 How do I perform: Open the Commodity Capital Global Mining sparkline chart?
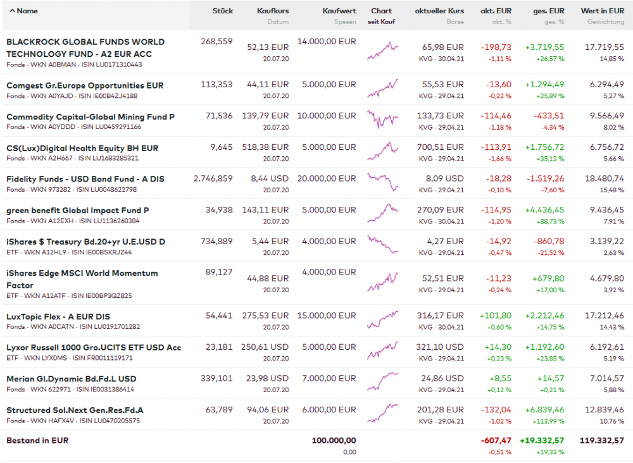pyautogui.click(x=382, y=119)
